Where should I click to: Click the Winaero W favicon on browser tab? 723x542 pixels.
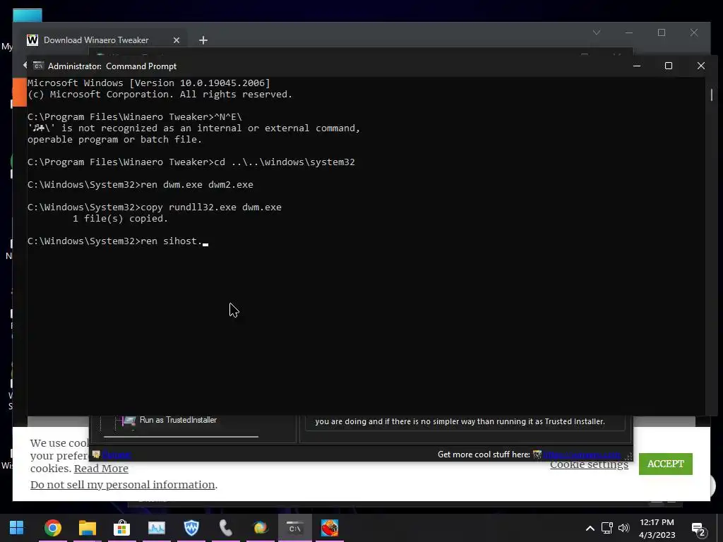(32, 40)
